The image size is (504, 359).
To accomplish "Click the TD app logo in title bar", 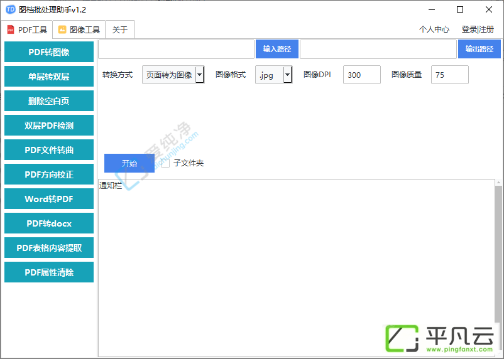I will coord(11,9).
